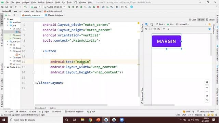Viewport: 219px width, 123px height.
Task: Click the Debug app bug icon
Action: (81, 7)
